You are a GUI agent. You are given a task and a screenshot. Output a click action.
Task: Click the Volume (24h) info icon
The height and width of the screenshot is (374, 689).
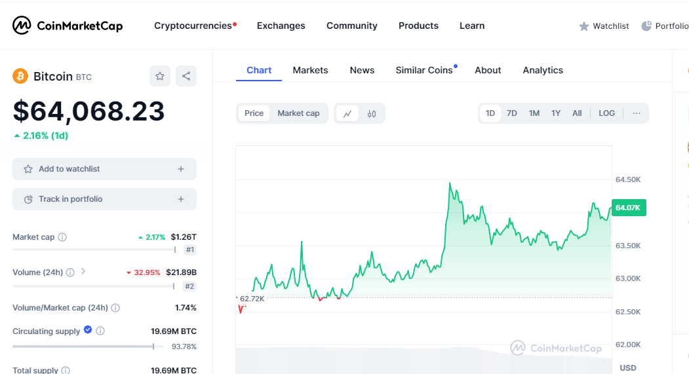coord(70,272)
